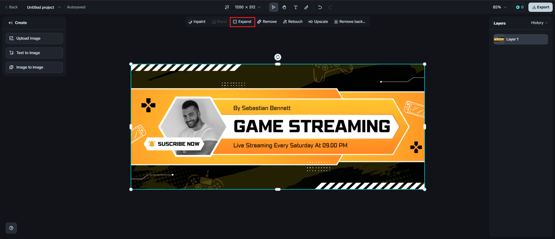Click Text to image button
Screen dimensions: 555x239
34,53
